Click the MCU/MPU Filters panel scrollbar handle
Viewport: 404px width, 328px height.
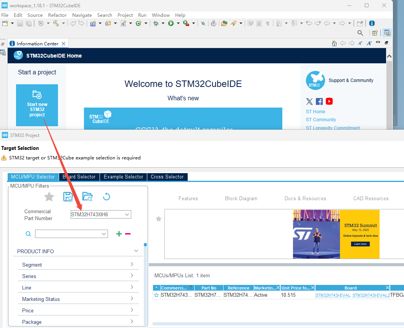coord(145,244)
